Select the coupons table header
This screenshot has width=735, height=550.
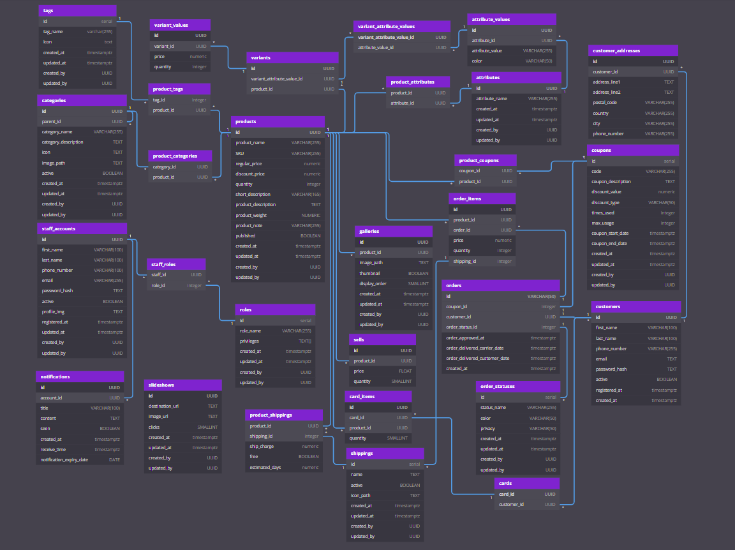[633, 150]
